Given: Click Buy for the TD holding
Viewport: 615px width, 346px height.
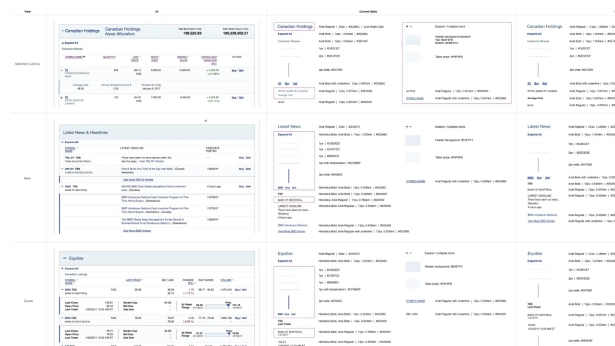Looking at the screenshot, I should [x=234, y=70].
